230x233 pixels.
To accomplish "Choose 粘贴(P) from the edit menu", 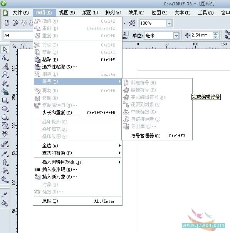I will pyautogui.click(x=77, y=60).
